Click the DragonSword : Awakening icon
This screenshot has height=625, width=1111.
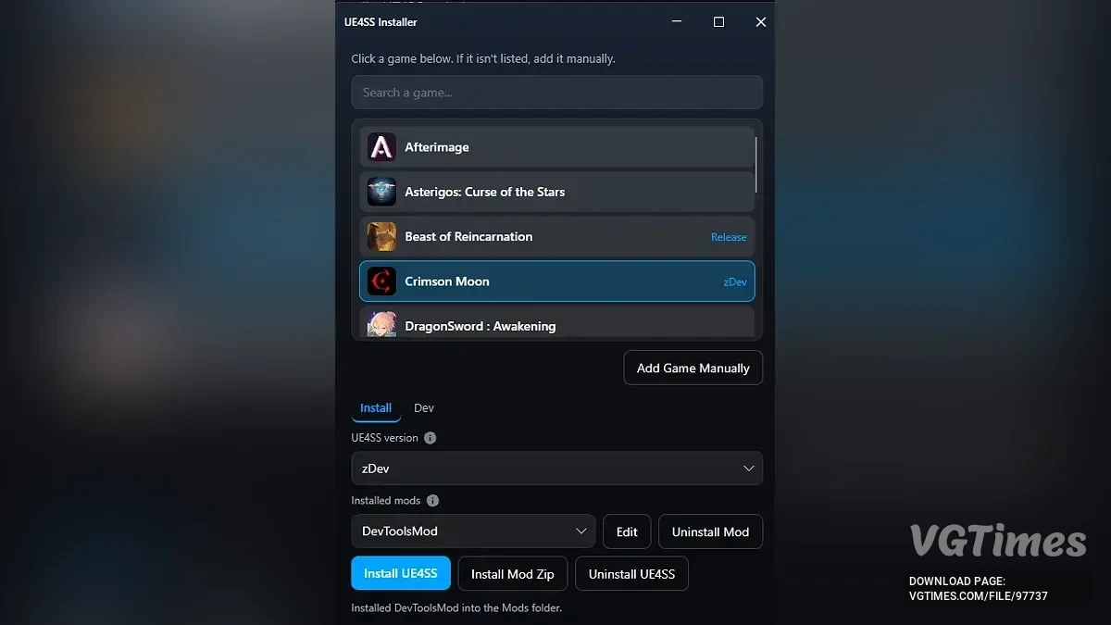(x=381, y=324)
